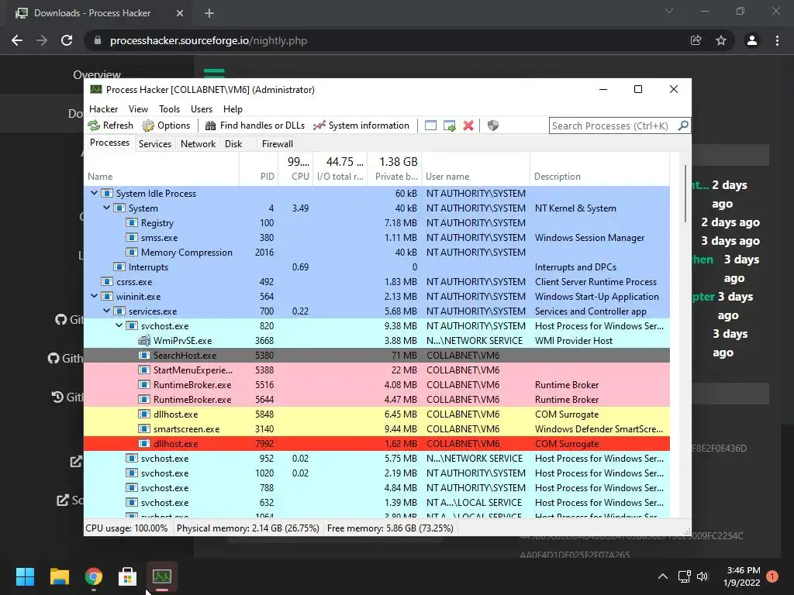The image size is (794, 595).
Task: Select the Processes tab
Action: click(x=109, y=143)
